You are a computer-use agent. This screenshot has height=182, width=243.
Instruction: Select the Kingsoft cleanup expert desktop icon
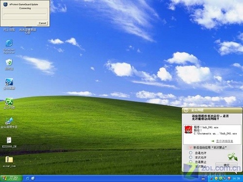tap(9, 123)
